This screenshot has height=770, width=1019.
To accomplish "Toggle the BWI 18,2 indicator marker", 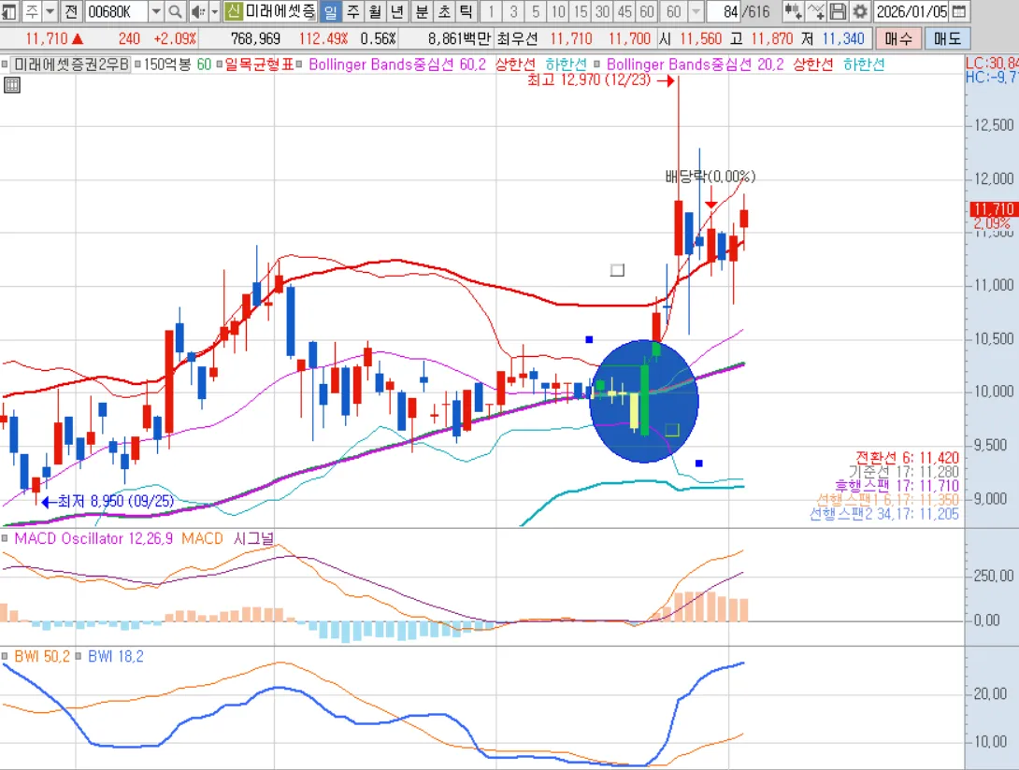I will [79, 657].
